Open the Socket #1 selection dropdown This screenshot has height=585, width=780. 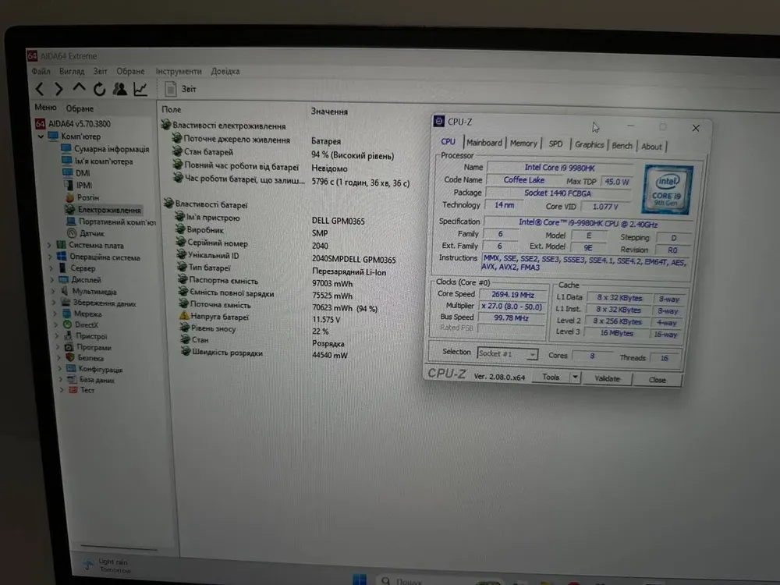(x=533, y=354)
